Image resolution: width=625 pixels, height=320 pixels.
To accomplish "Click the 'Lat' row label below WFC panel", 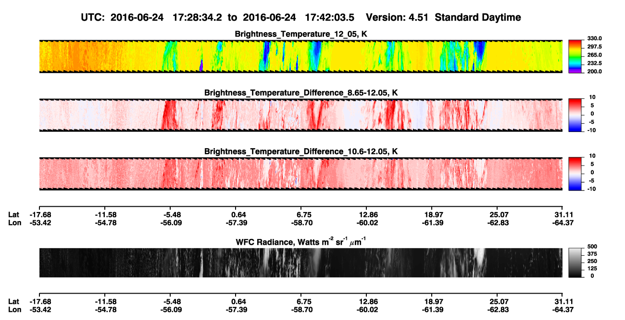I will pyautogui.click(x=14, y=302).
